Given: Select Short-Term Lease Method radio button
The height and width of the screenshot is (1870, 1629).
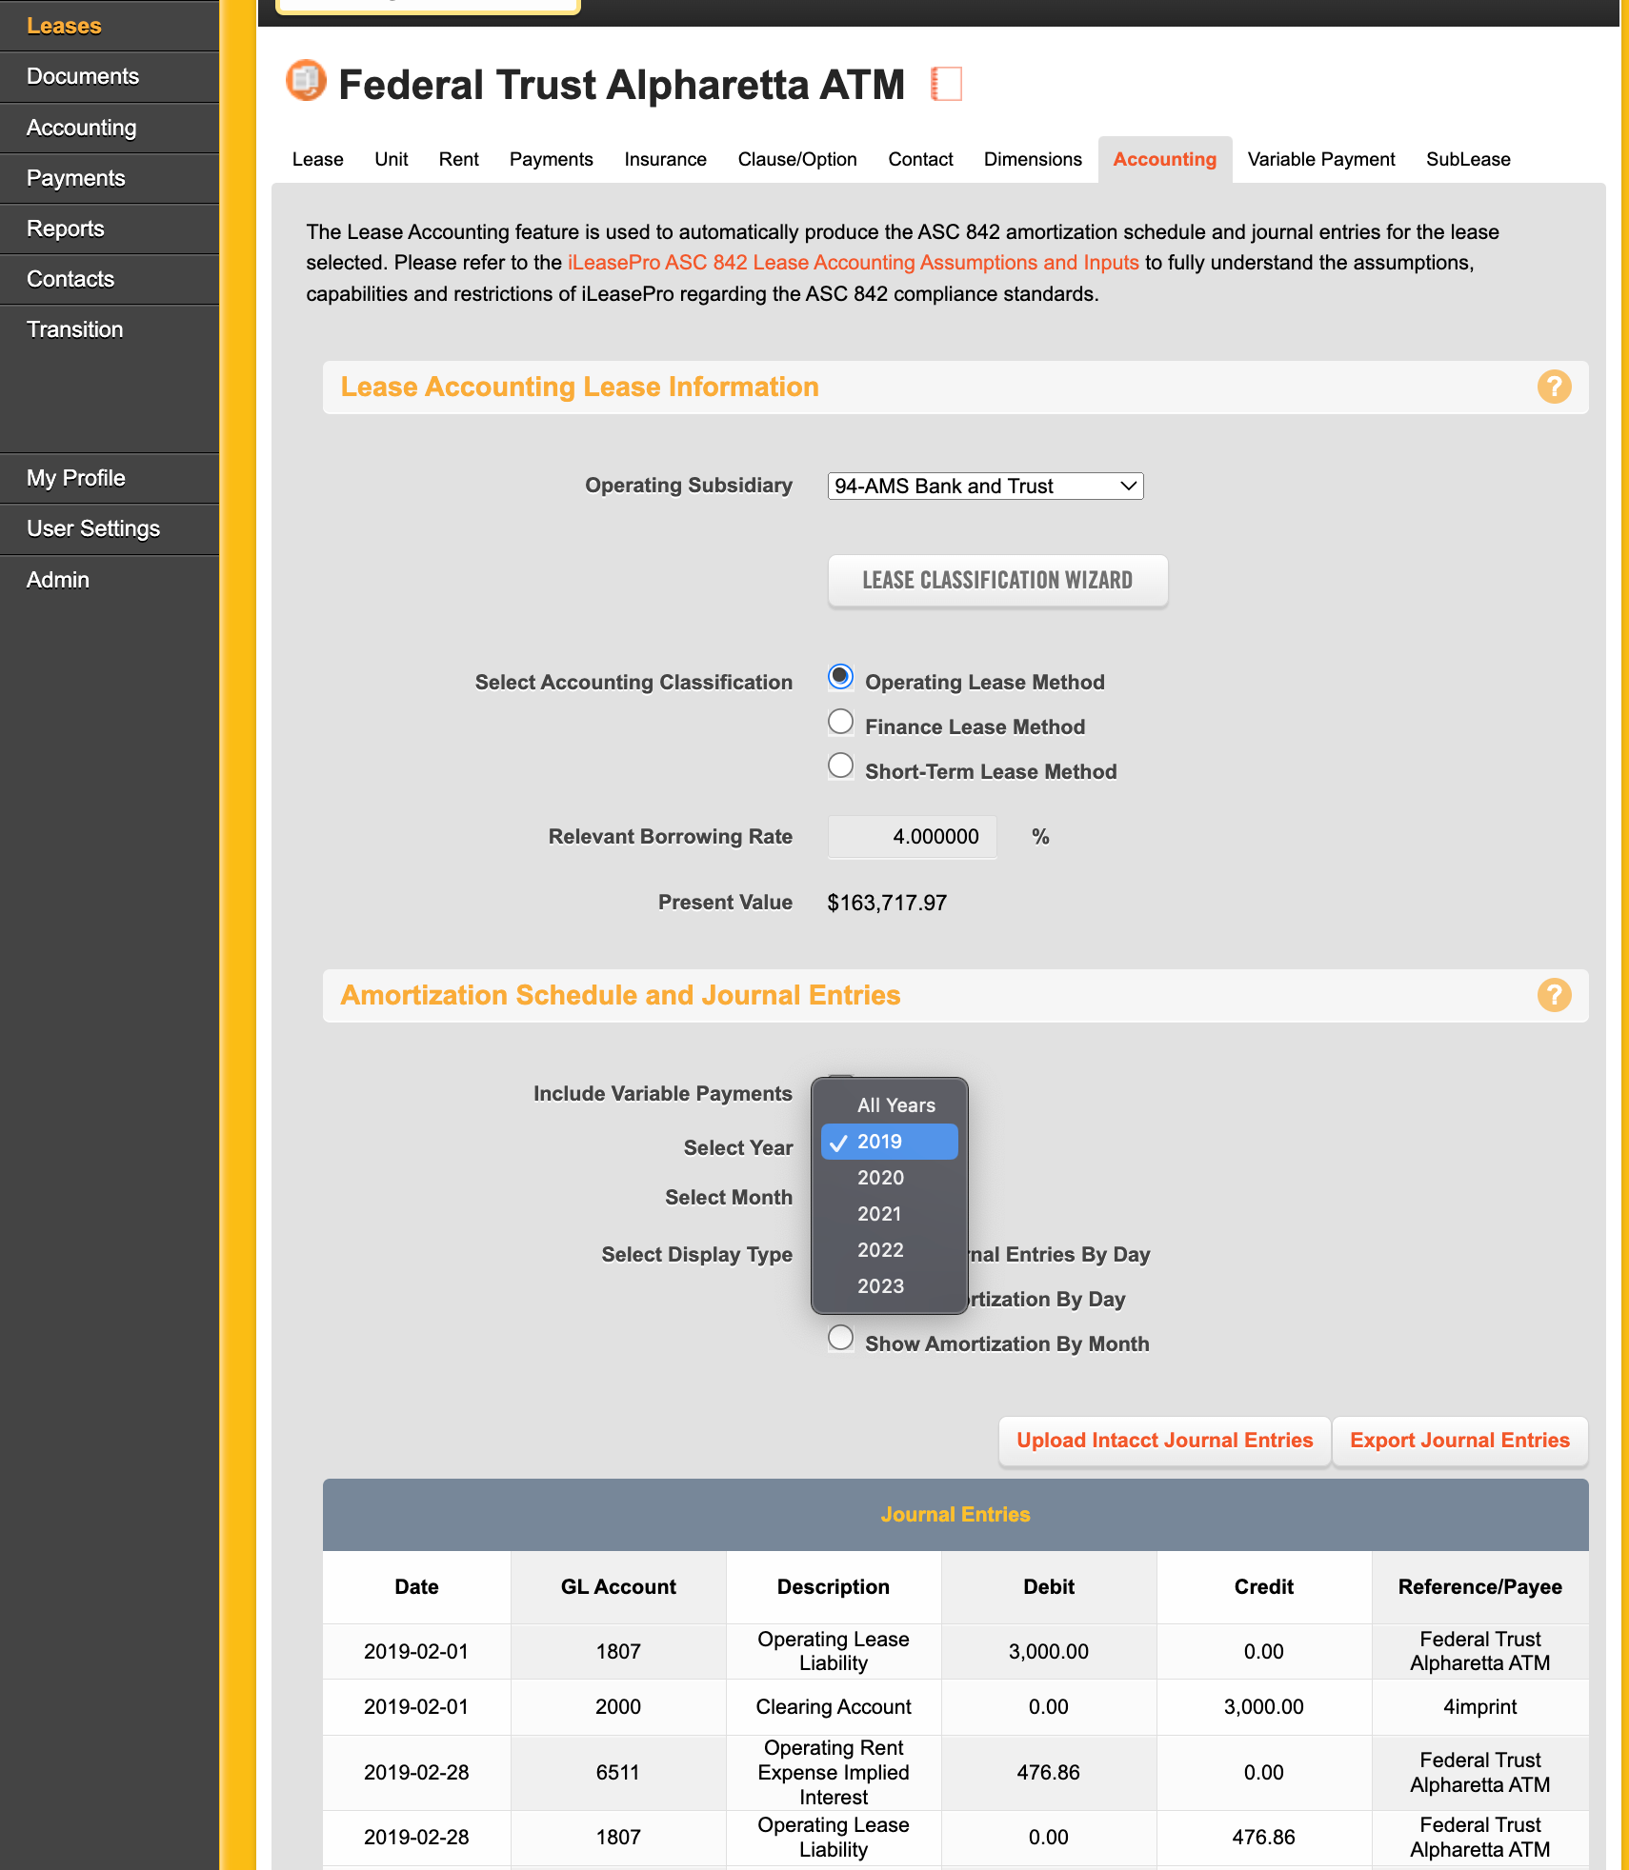Looking at the screenshot, I should coord(840,766).
